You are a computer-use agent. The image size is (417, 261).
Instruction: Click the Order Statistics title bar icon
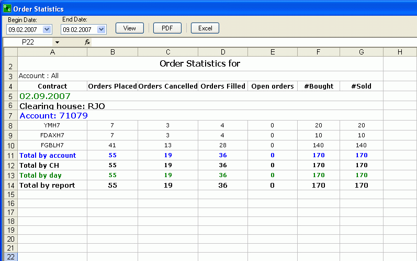coord(7,9)
